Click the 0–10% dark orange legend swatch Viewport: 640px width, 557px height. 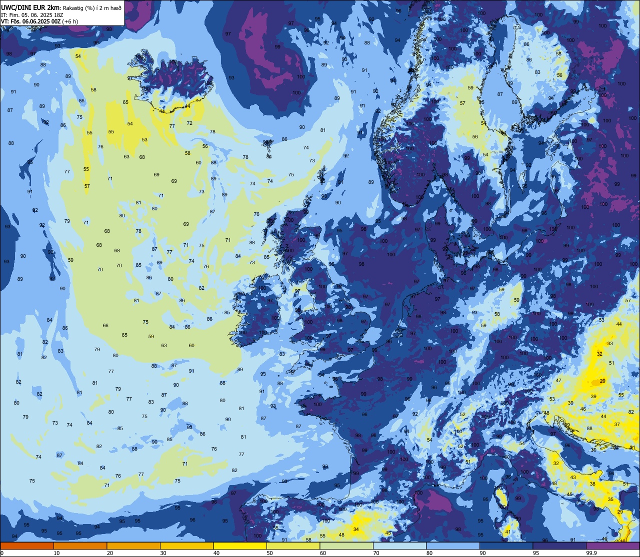point(27,546)
